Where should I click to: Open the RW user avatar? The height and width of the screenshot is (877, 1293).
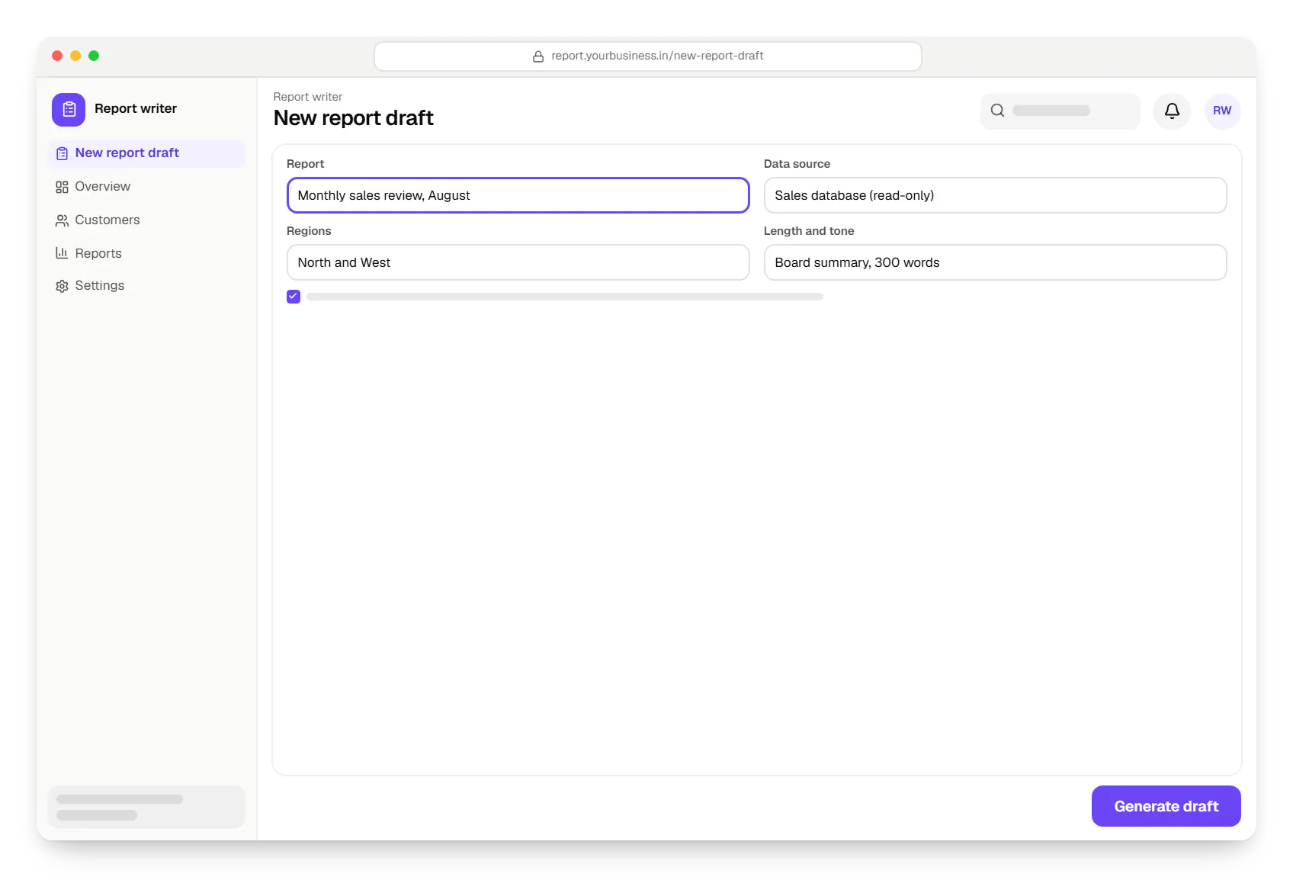(x=1222, y=111)
